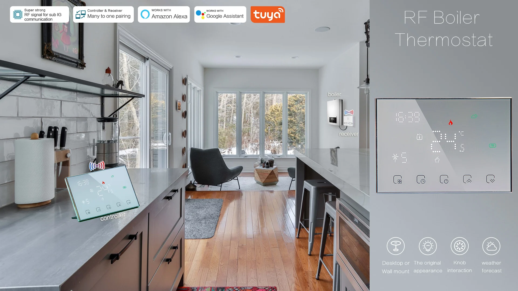Enable Tuya smart platform connection
518x291 pixels.
pyautogui.click(x=268, y=14)
